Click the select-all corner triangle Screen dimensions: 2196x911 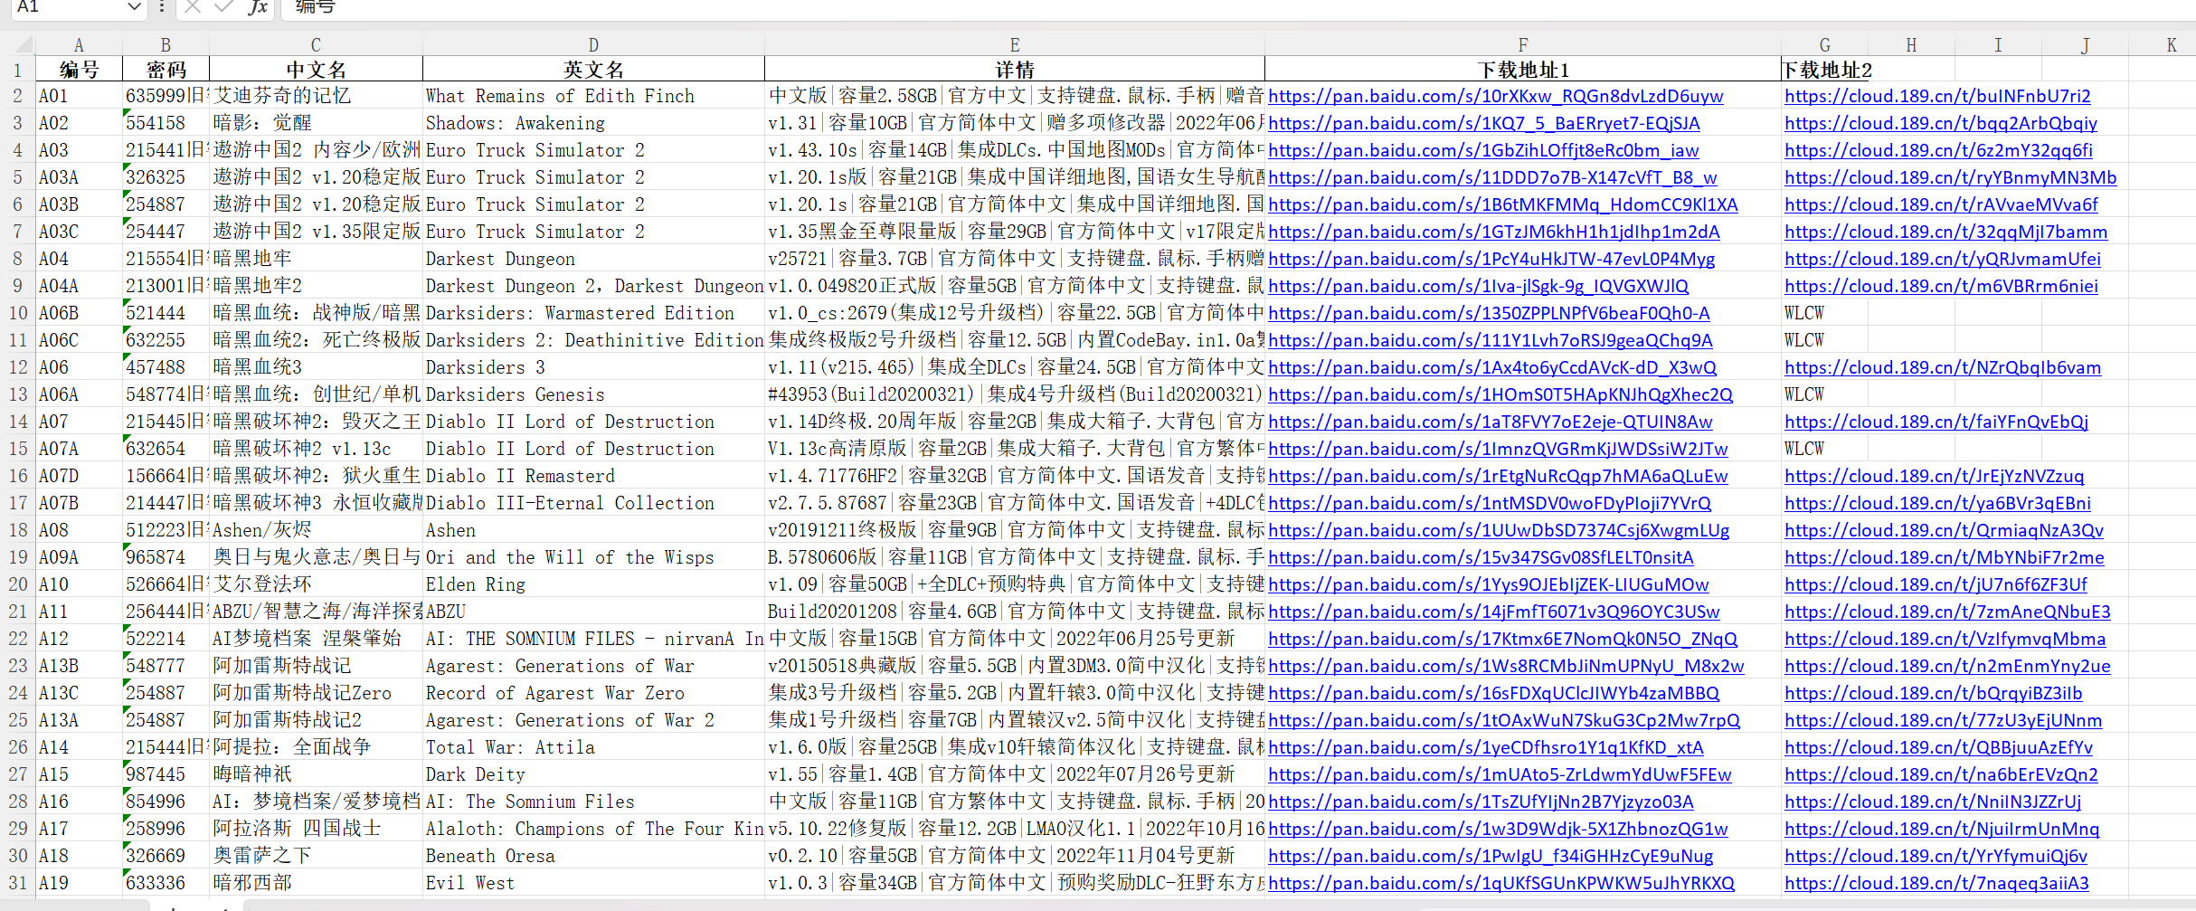[x=24, y=44]
